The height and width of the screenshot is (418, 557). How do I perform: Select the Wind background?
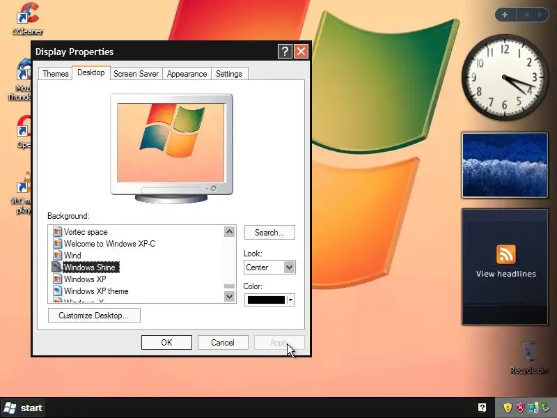tap(72, 255)
